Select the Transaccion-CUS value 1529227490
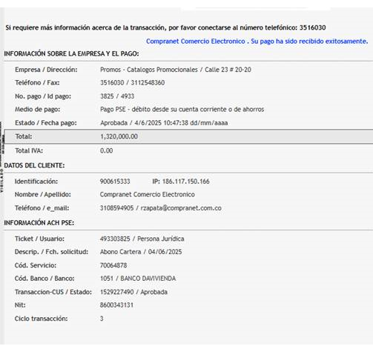Image resolution: width=373 pixels, height=346 pixels. point(117,292)
